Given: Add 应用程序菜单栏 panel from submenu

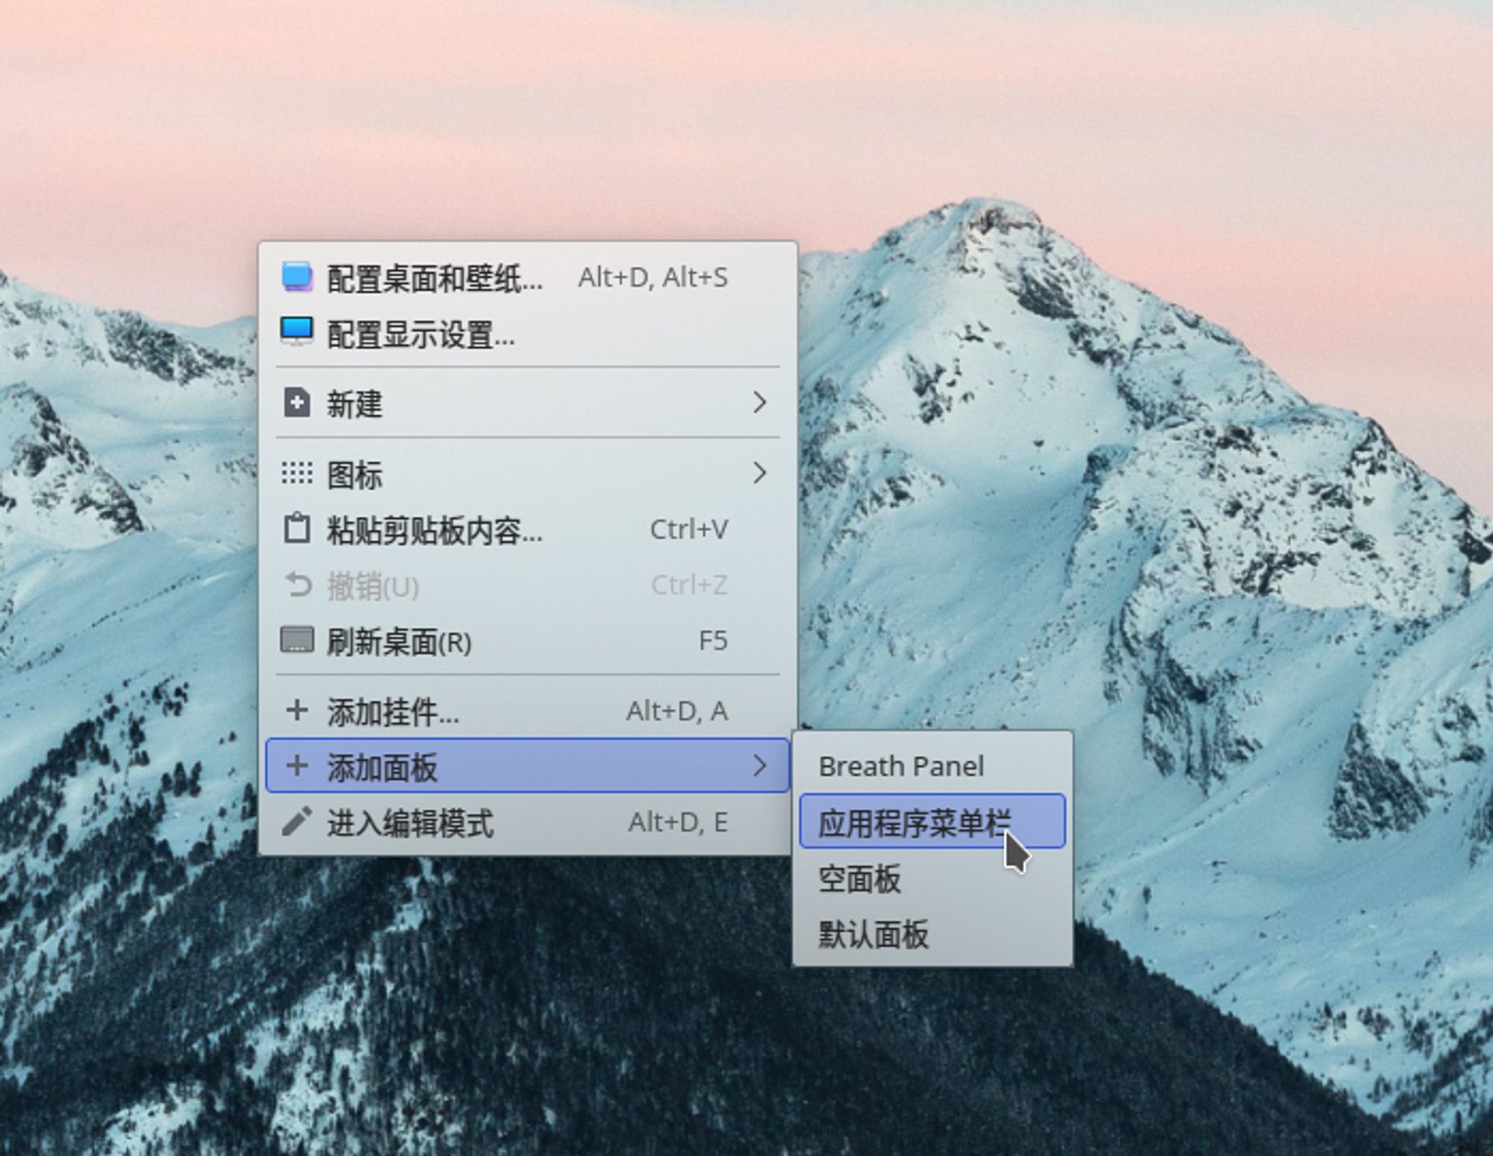Looking at the screenshot, I should point(932,821).
